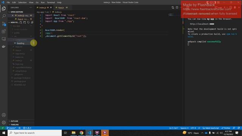The height and width of the screenshot is (136, 242).
Task: Open File Explorer from taskbar
Action: [74, 133]
